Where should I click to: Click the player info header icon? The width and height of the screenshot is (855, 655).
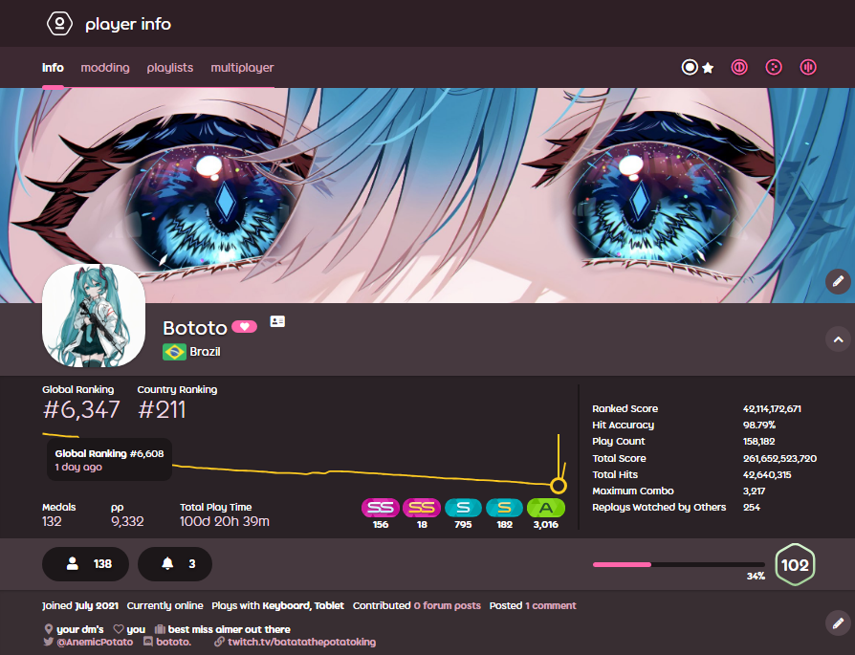point(59,24)
